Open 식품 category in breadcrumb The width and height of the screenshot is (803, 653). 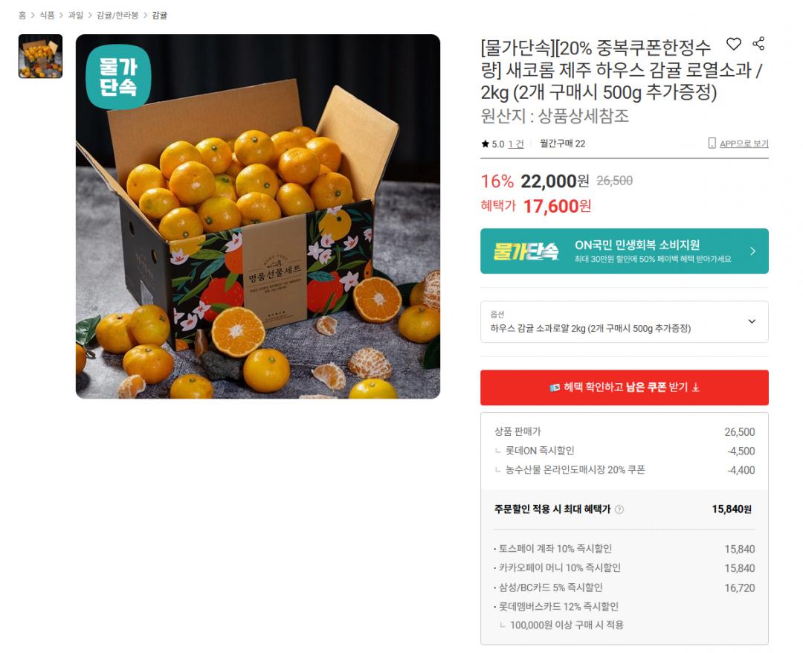point(47,16)
